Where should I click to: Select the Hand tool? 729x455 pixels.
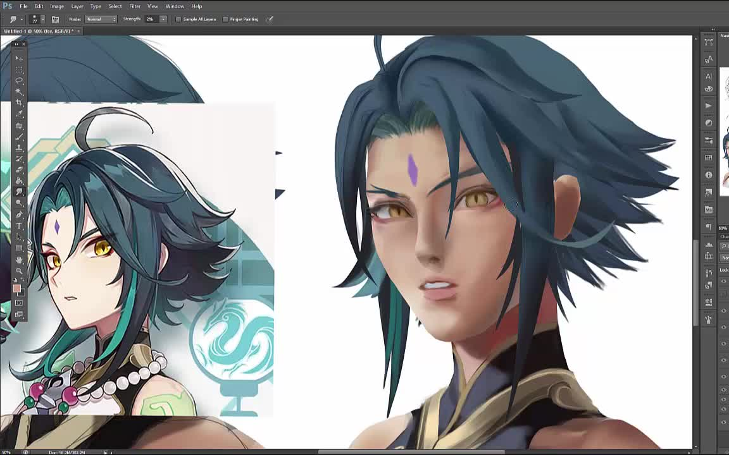pos(19,260)
